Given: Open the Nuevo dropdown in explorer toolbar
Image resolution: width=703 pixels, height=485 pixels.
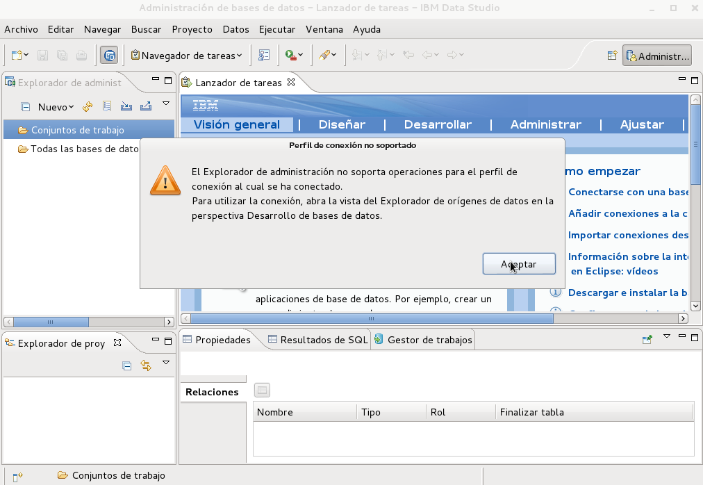Looking at the screenshot, I should [56, 107].
